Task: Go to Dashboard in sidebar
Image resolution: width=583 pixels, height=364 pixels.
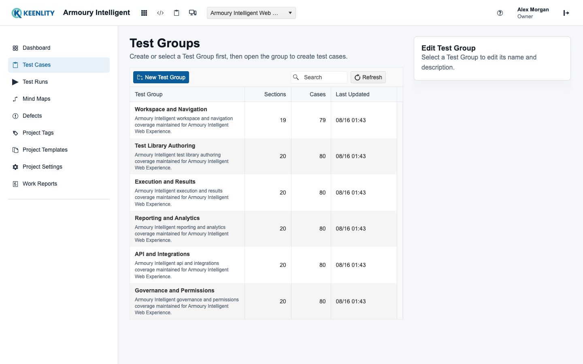Action: click(59, 48)
